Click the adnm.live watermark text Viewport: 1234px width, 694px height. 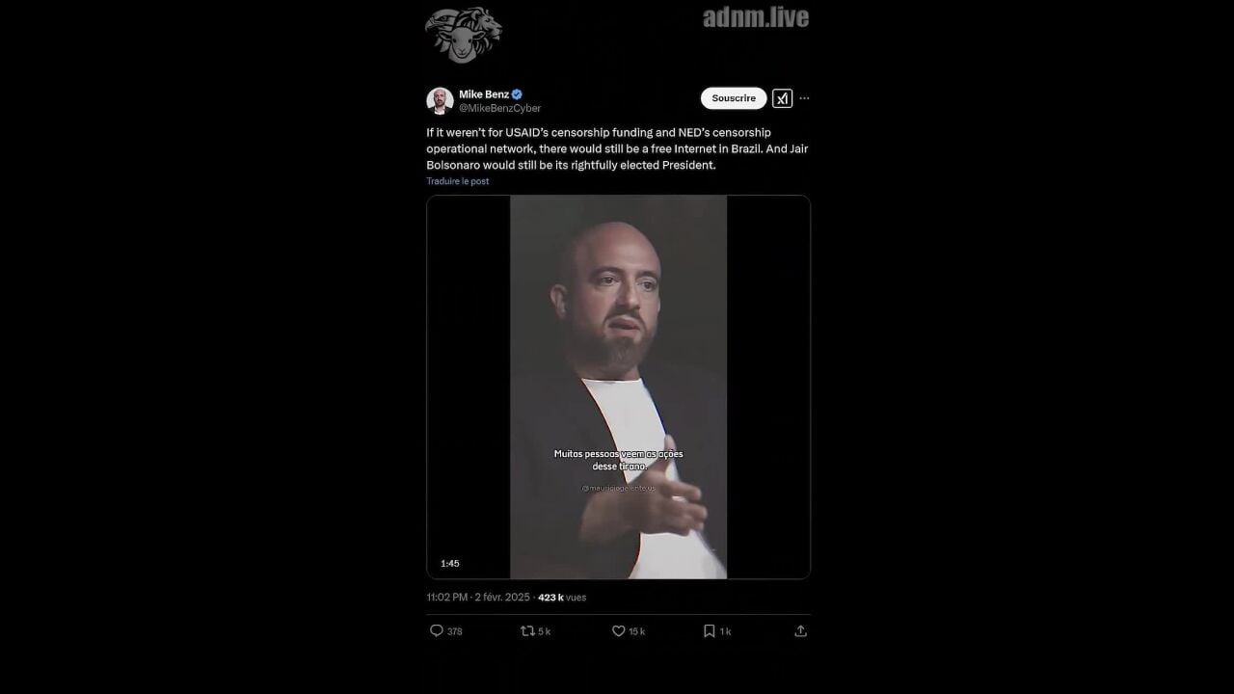point(756,17)
